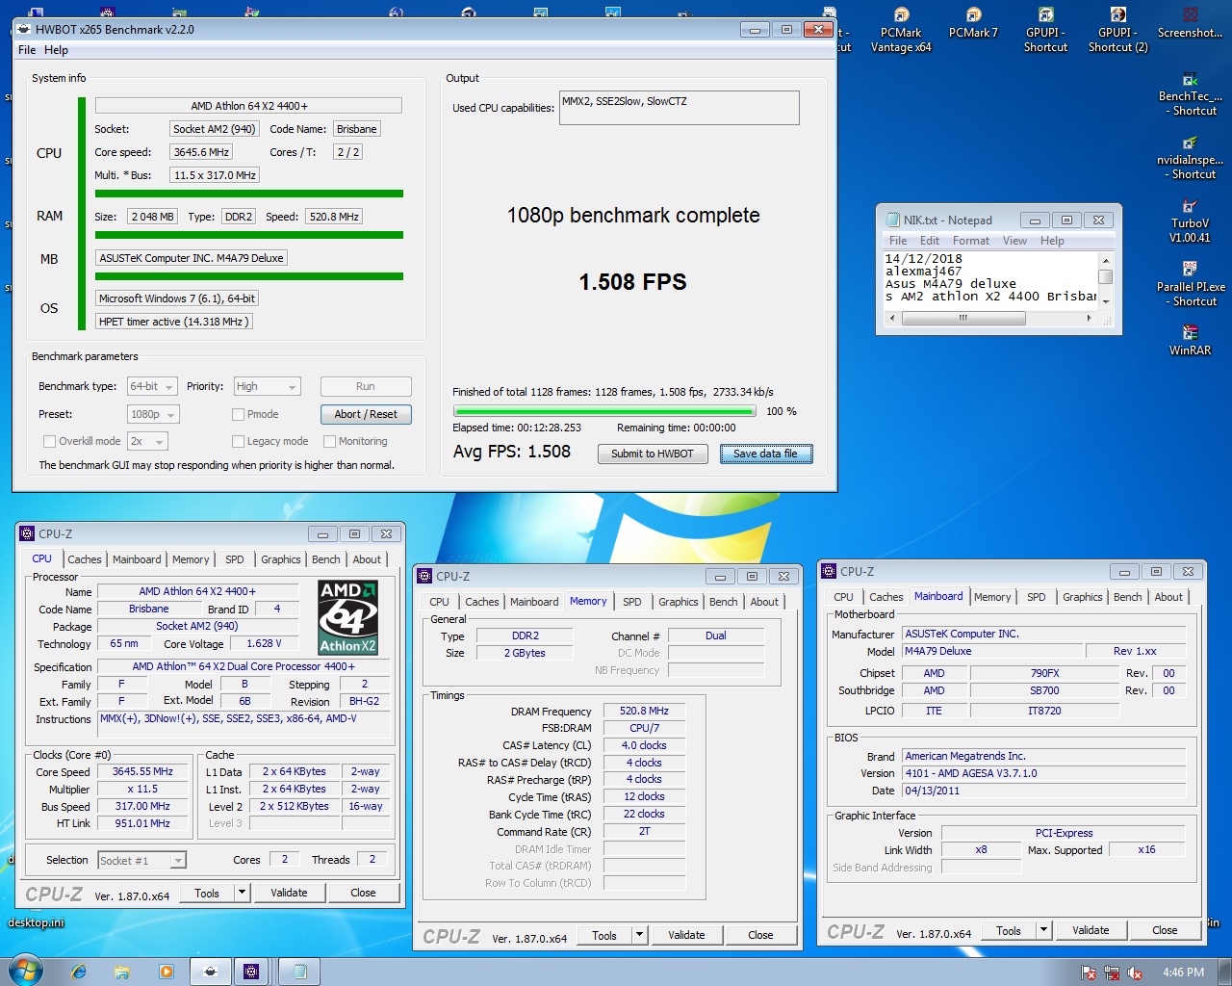Click the green benchmark progress bar at 100%
1232x986 pixels.
pos(604,411)
